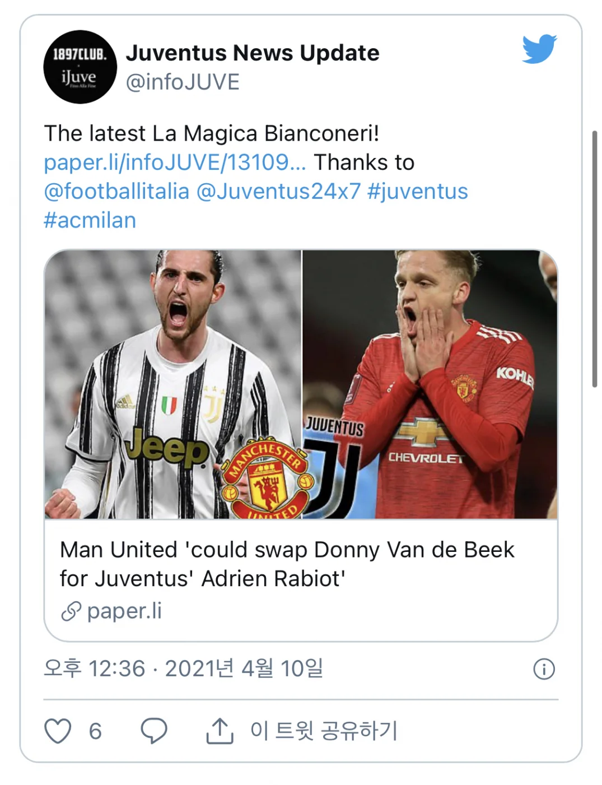
Task: Open the @Juventus24x7 mention
Action: click(x=278, y=192)
